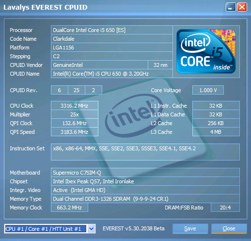Click the instruction set list starting with x86
The height and width of the screenshot is (241, 251).
(x=145, y=152)
